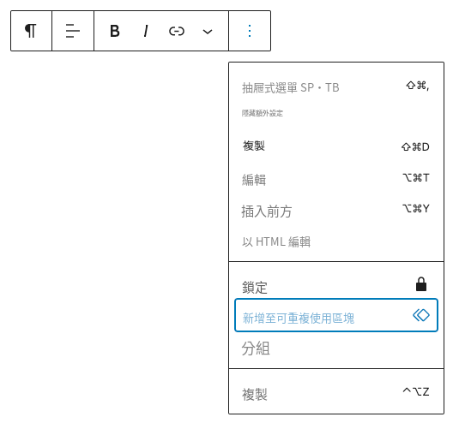Select 新增至可重複使用區塊
Screen dimensions: 459x429
336,315
